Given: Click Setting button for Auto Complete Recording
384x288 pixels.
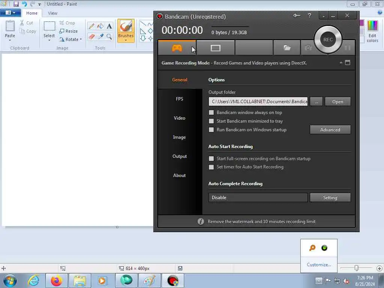Looking at the screenshot, I should click(330, 197).
